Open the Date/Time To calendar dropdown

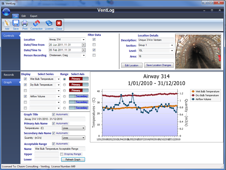[x=84, y=50]
